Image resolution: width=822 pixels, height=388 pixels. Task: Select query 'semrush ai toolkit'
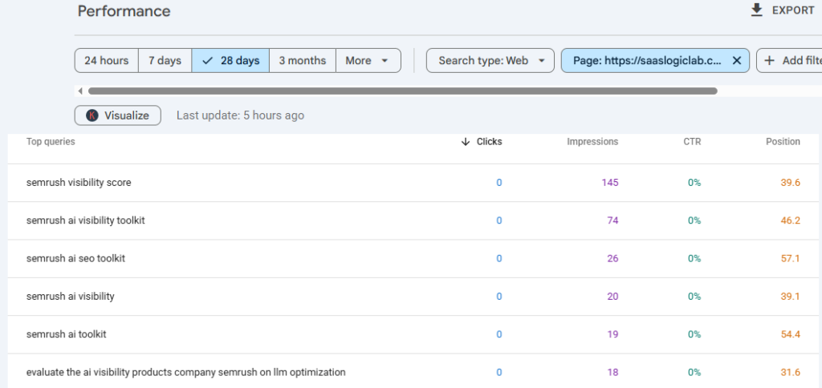click(x=66, y=334)
